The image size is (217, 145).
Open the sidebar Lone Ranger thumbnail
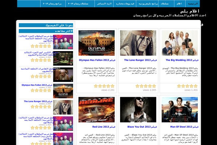[x=63, y=107]
